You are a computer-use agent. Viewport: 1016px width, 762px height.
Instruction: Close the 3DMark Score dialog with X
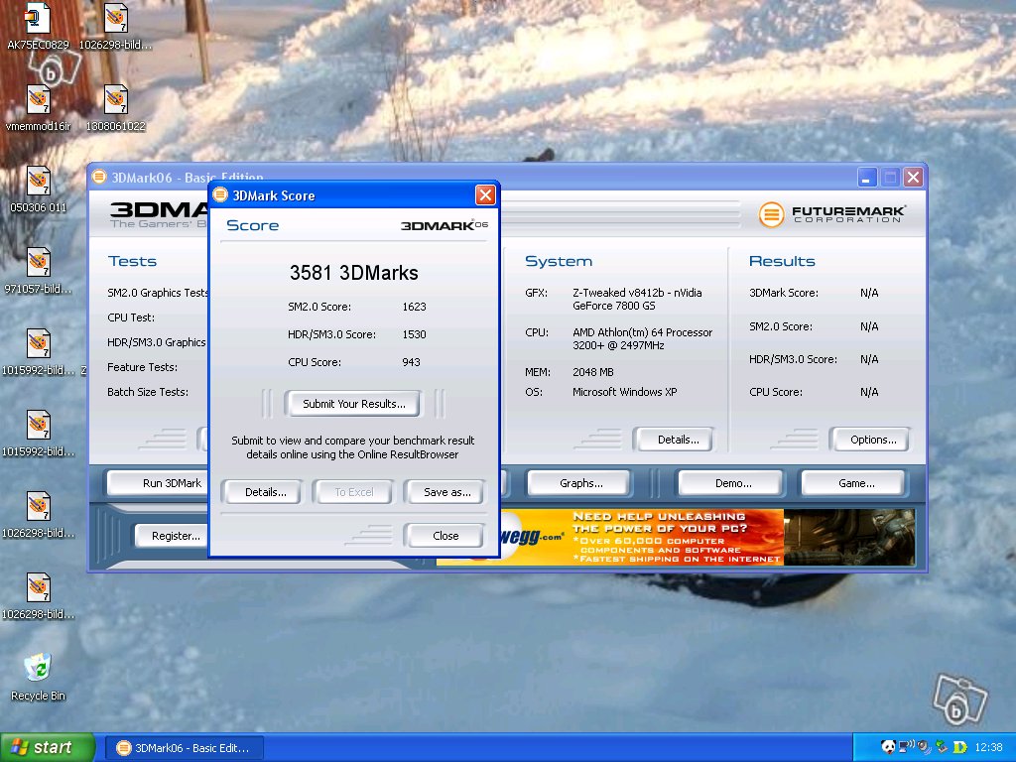[x=485, y=195]
